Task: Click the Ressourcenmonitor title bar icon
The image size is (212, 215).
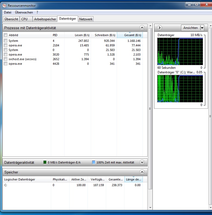Action: click(x=4, y=6)
